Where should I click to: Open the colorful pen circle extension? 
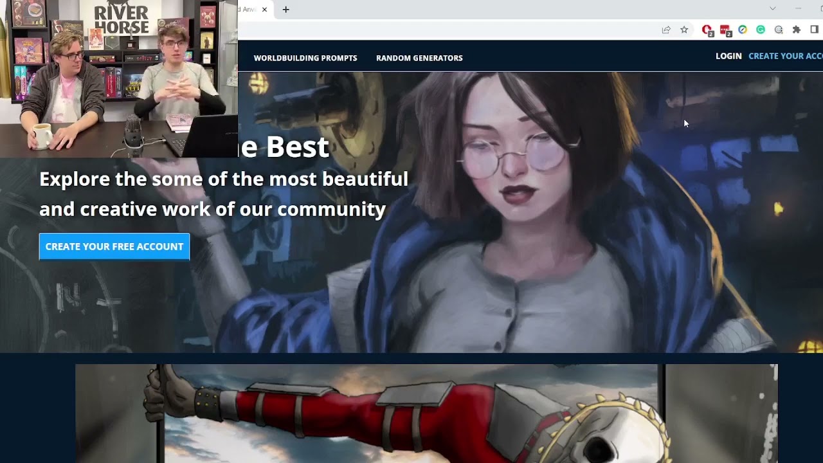pyautogui.click(x=743, y=30)
